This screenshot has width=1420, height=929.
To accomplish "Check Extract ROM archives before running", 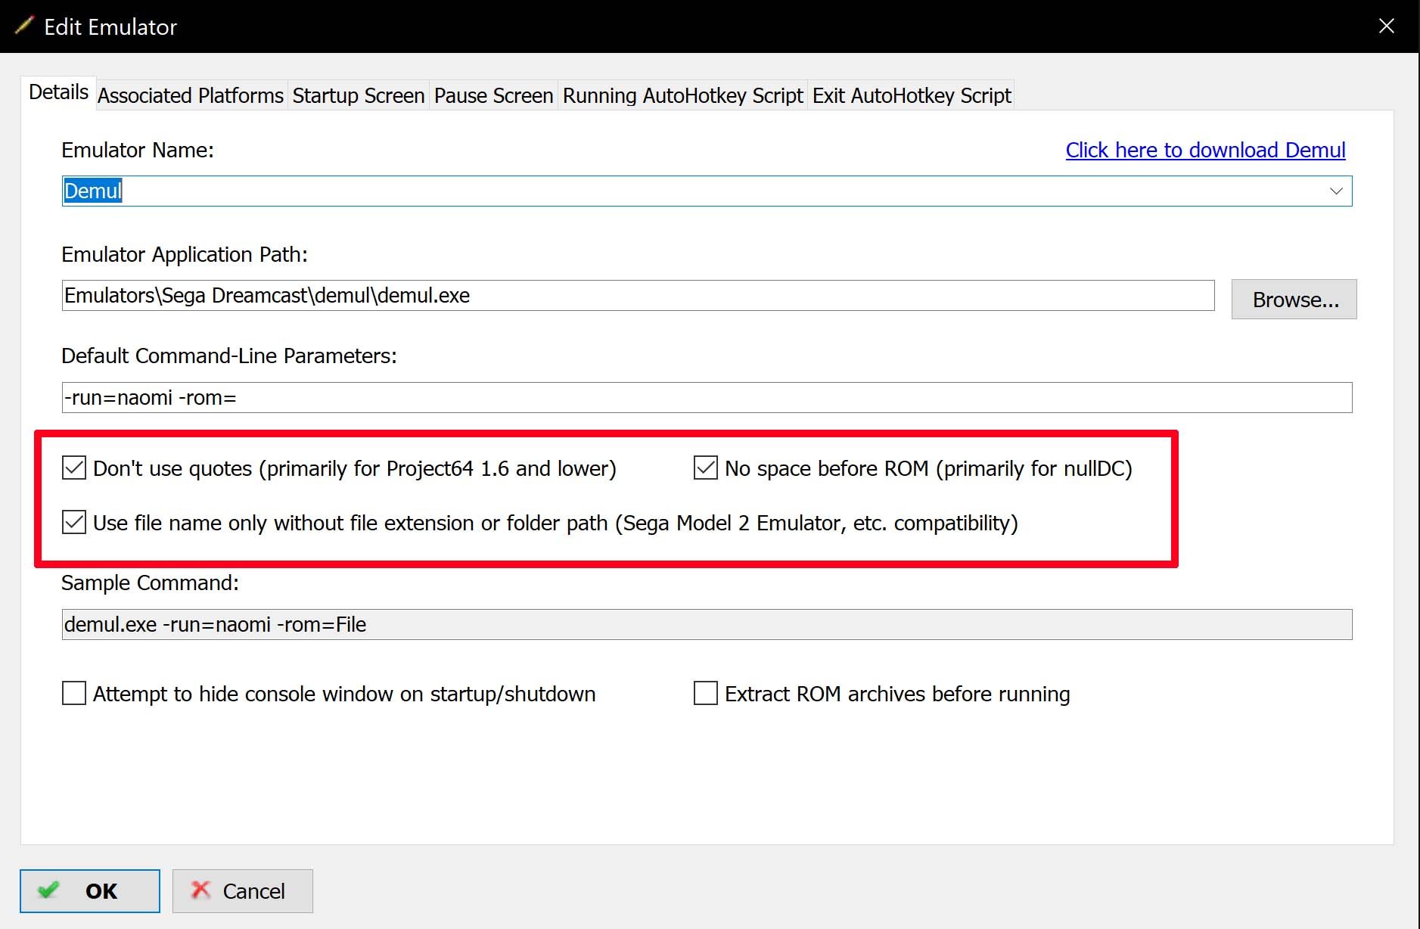I will (706, 693).
